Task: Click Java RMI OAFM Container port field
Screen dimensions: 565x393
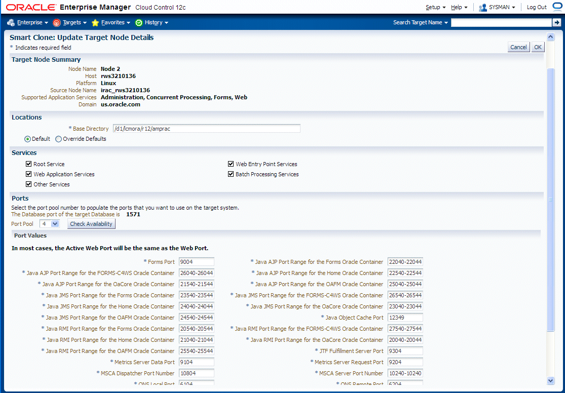Action: (197, 351)
